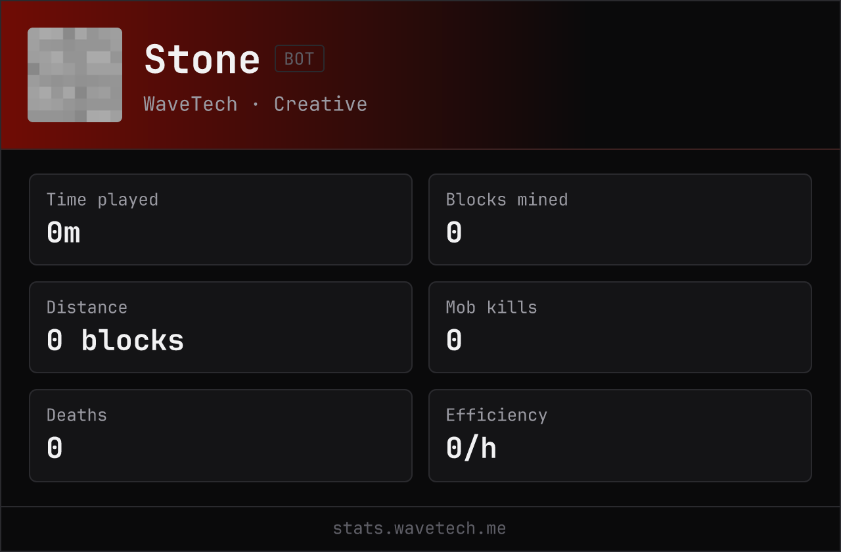The height and width of the screenshot is (552, 841).
Task: Click the BOT badge
Action: point(300,58)
